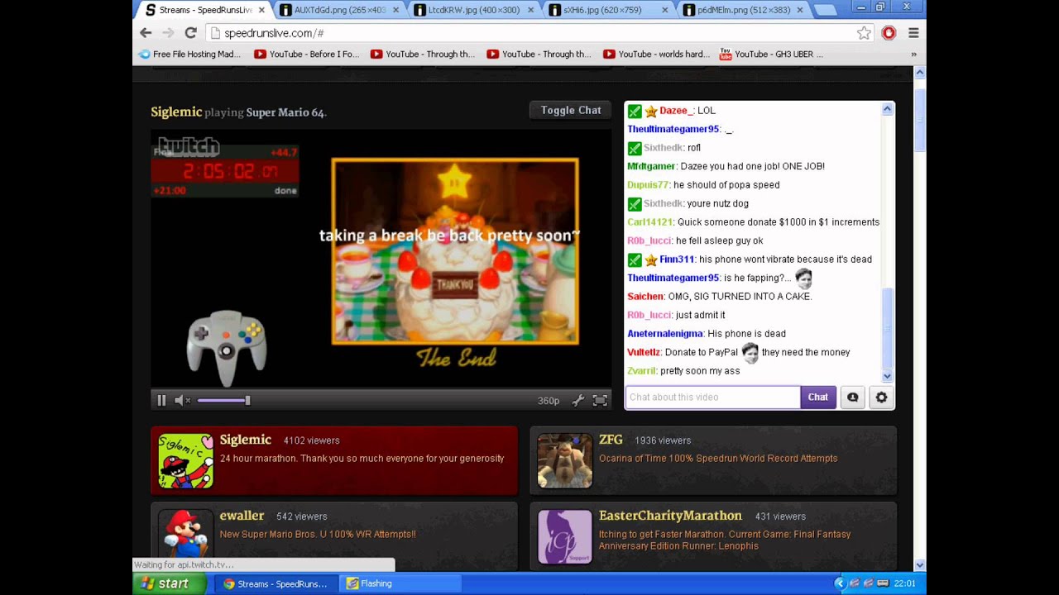Click Dazee_ username in chat
The image size is (1059, 595).
[676, 111]
